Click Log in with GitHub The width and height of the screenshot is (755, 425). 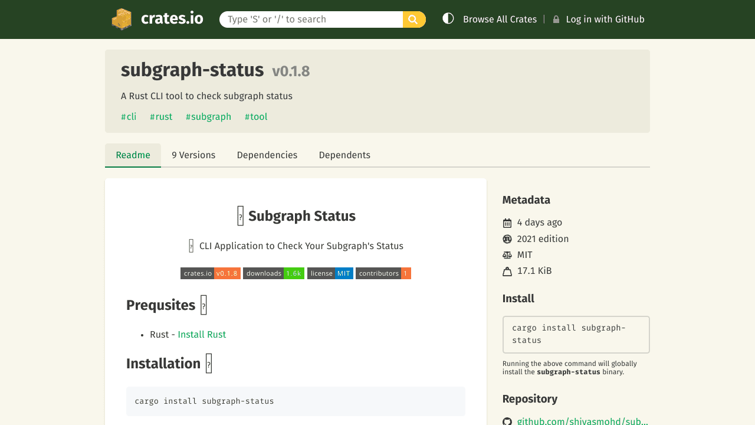pos(605,19)
